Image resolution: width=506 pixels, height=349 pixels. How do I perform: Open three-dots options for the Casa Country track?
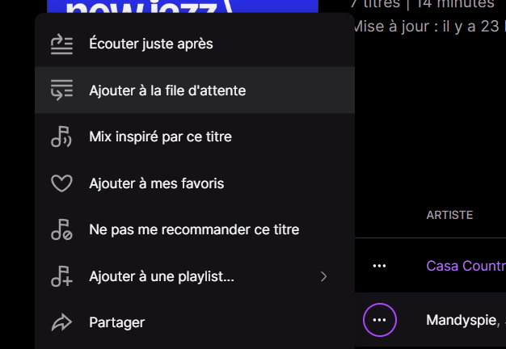(379, 265)
